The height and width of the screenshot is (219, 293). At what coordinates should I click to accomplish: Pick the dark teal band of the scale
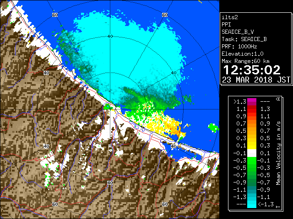(252, 190)
